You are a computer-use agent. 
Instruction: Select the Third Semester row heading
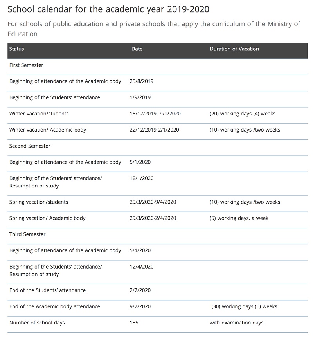[x=27, y=234]
